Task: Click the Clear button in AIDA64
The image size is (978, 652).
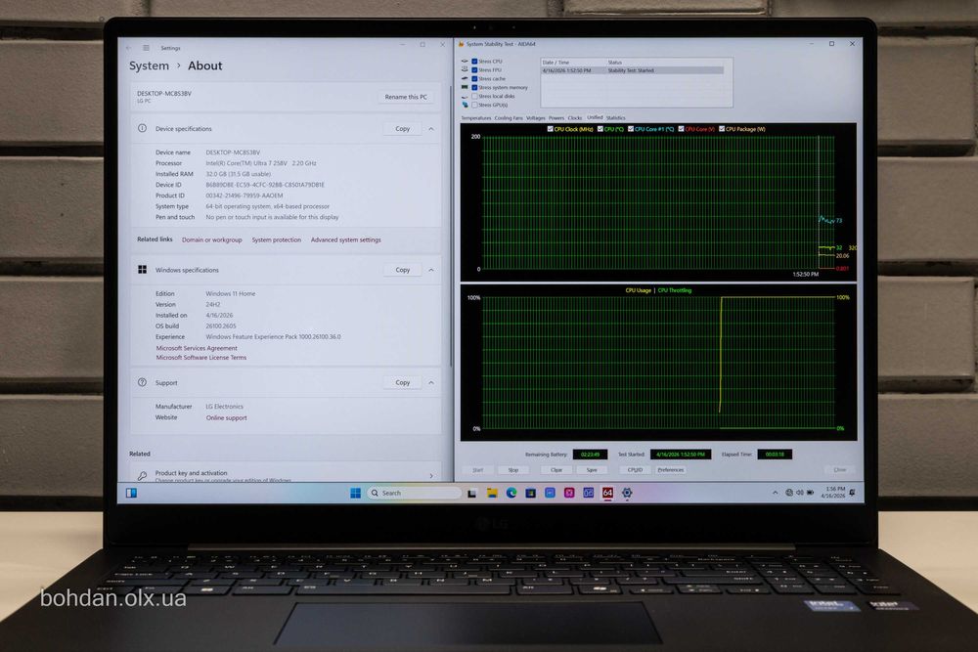Action: [556, 470]
